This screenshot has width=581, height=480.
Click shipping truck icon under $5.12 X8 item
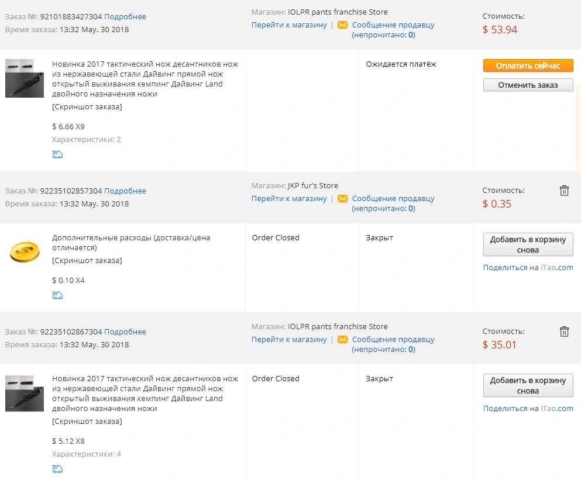point(57,469)
